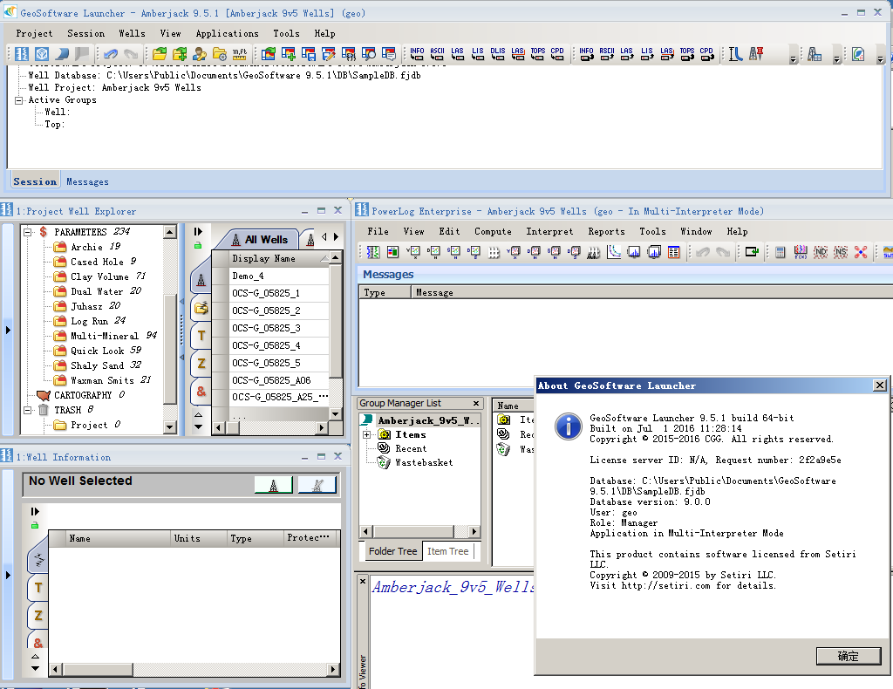Click the tab scroll right arrow beside All Wells
The width and height of the screenshot is (893, 689).
pyautogui.click(x=336, y=236)
